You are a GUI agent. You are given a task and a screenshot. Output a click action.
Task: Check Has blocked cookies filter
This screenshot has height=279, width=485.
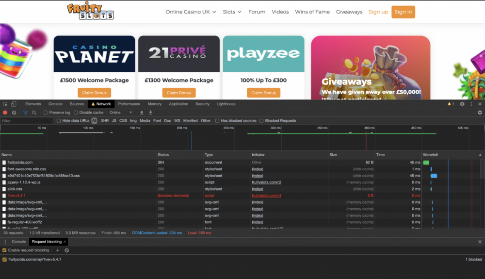pos(217,121)
